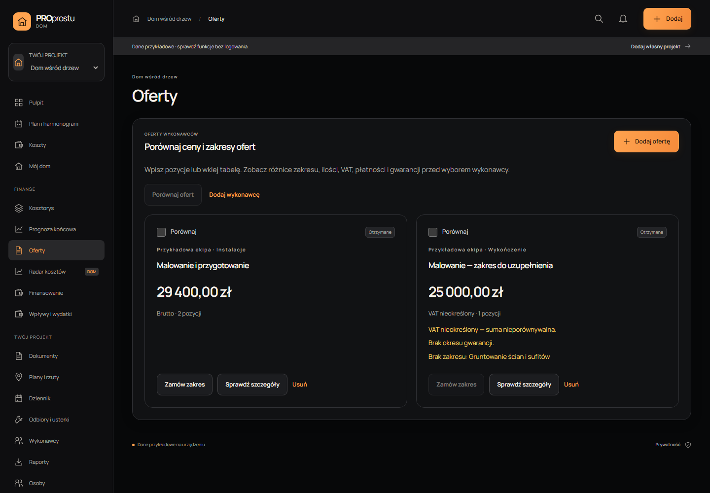Click Usuń on the 25 000,00 zł offer
This screenshot has width=710, height=493.
[x=571, y=385]
